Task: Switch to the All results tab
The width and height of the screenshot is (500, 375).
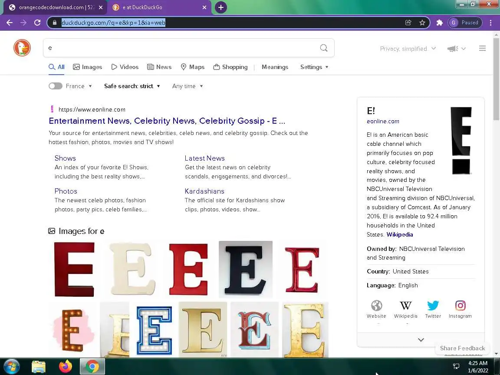Action: click(x=56, y=67)
